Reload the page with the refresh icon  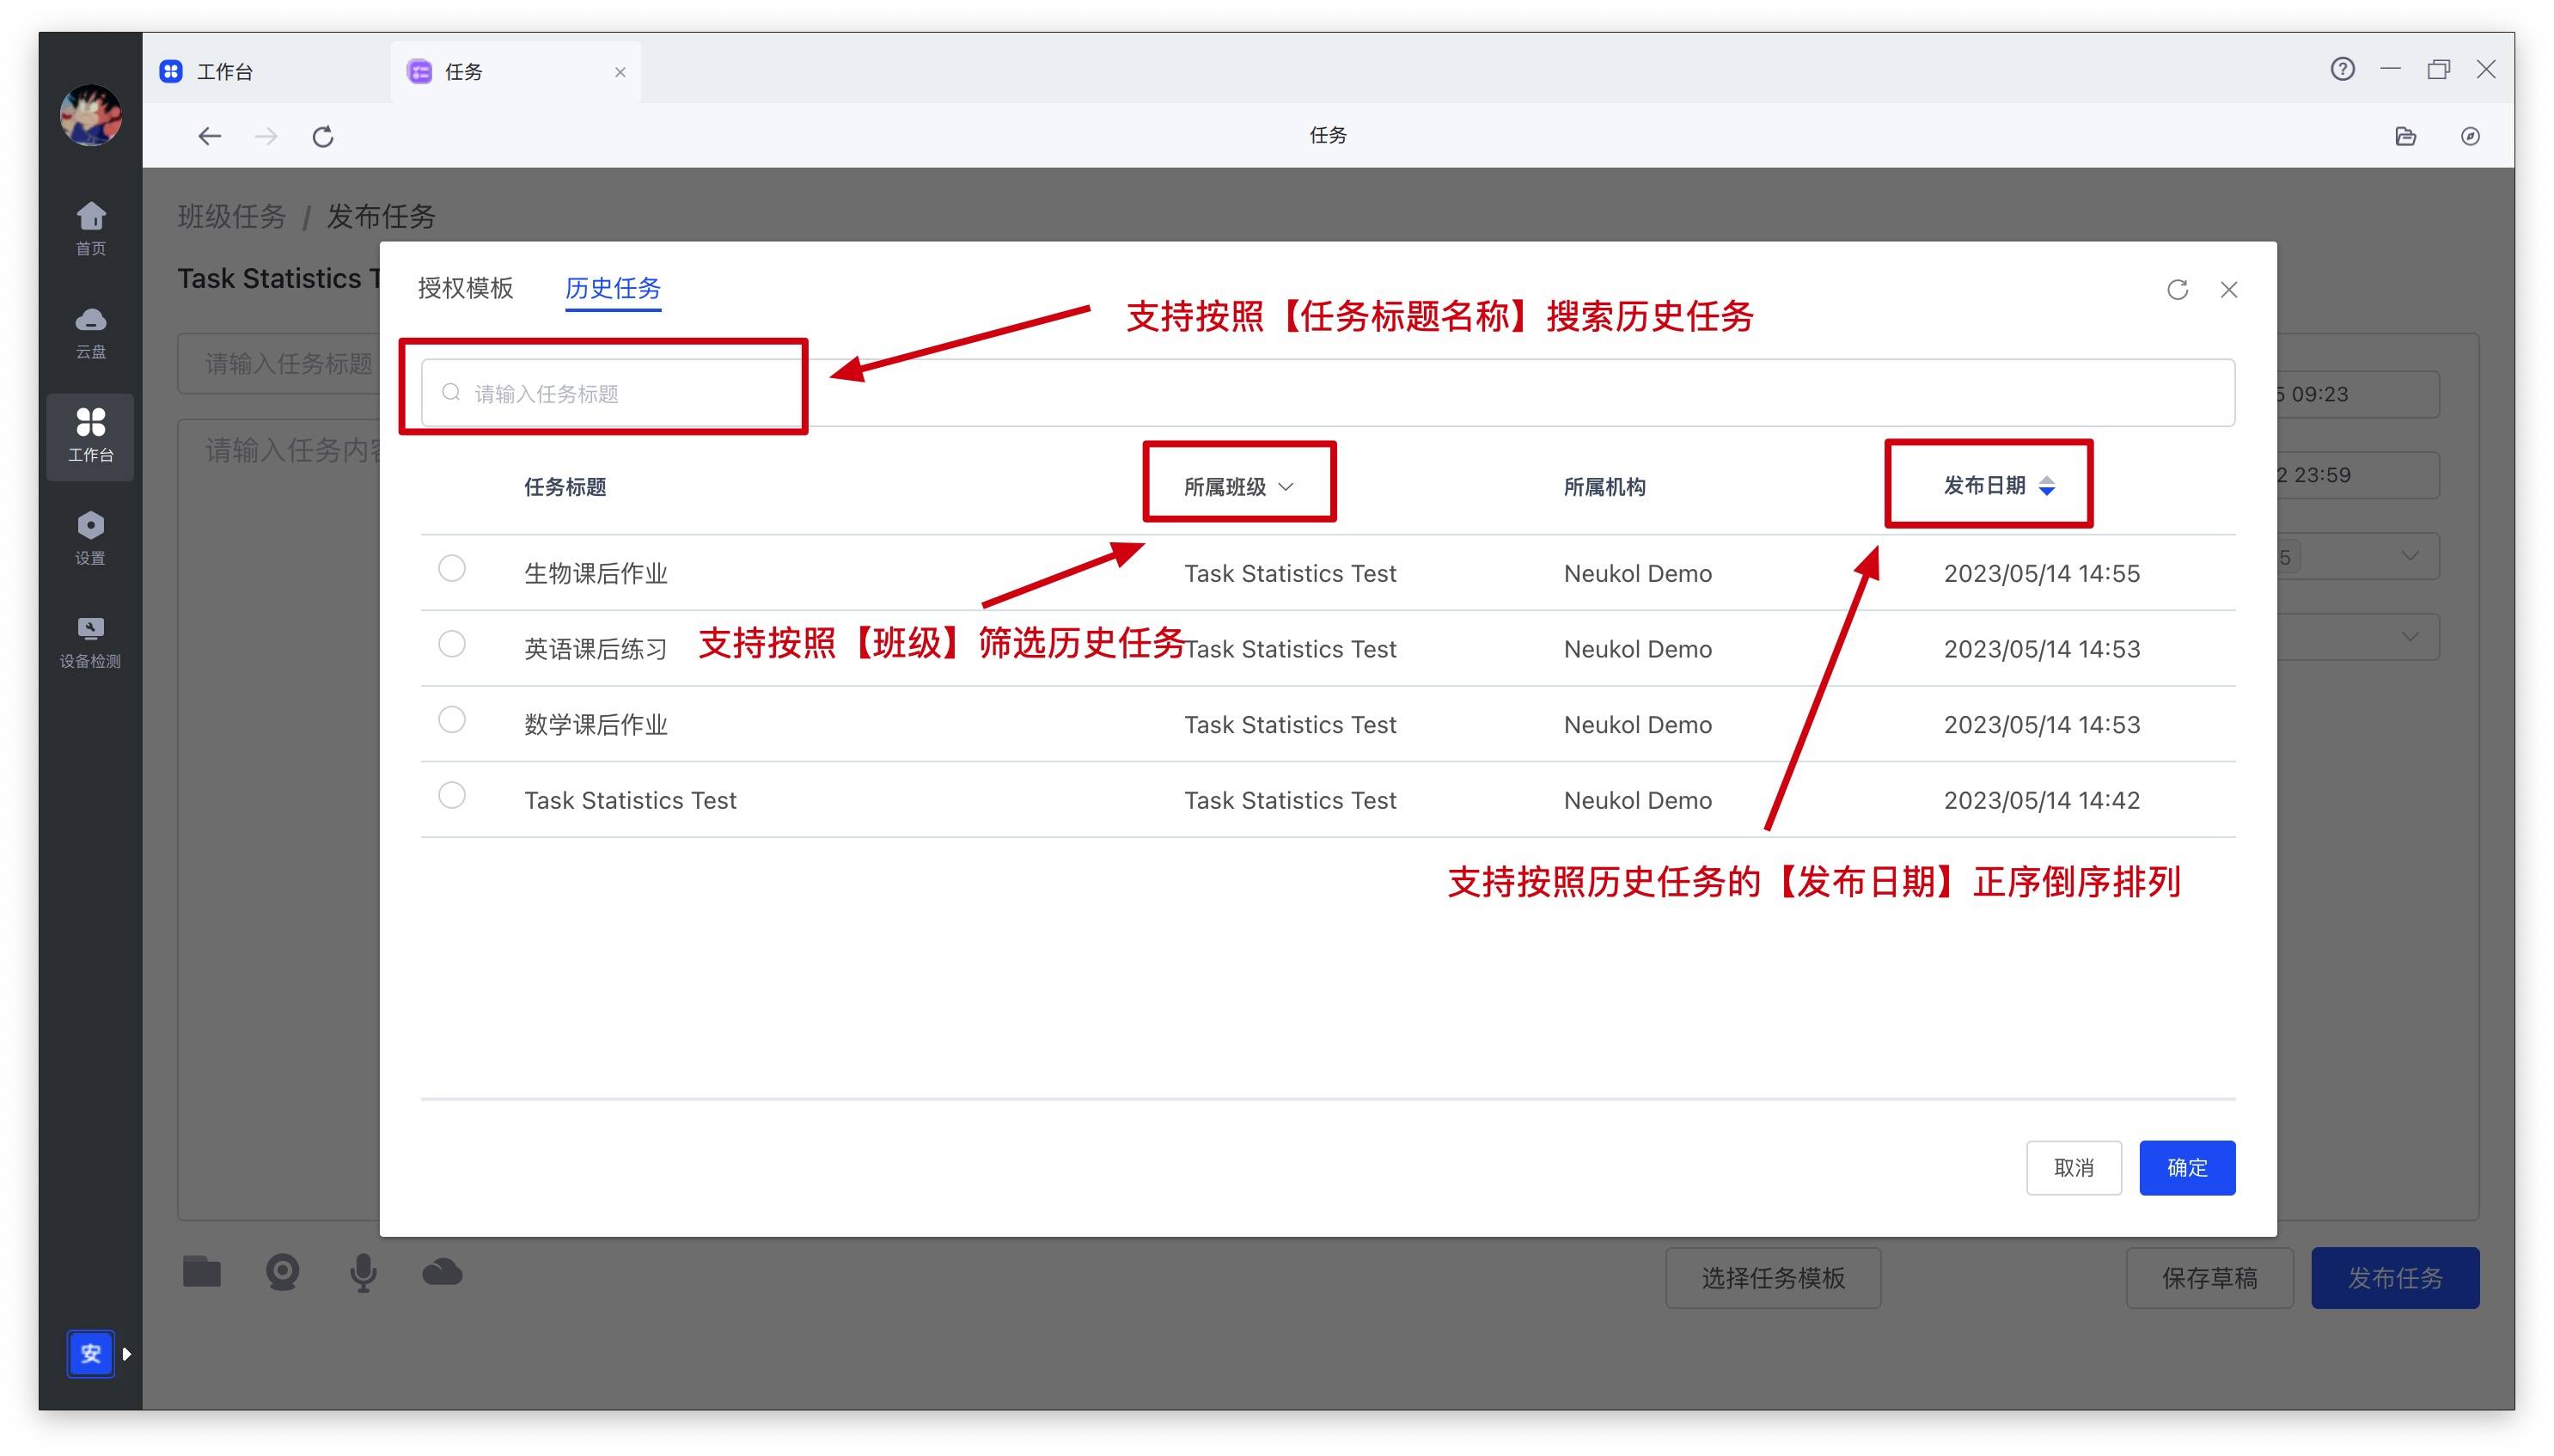pos(323,136)
